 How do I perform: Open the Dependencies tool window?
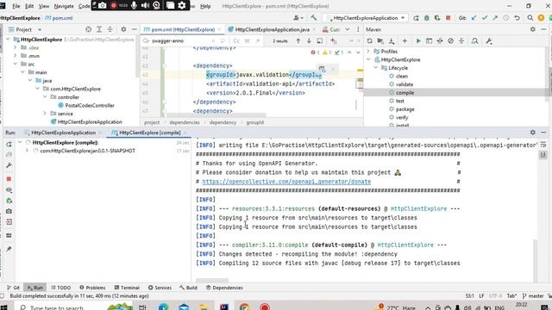[224, 288]
